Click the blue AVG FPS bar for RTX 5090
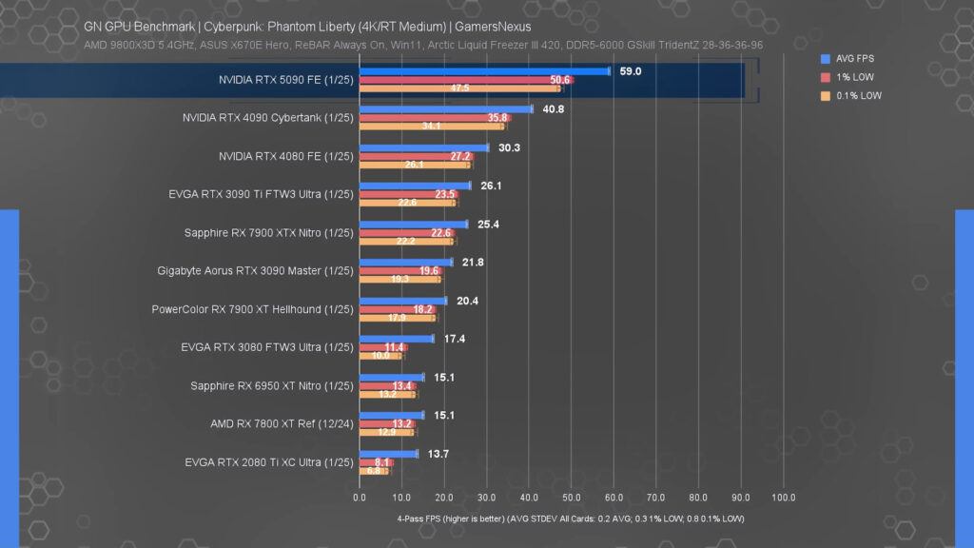974x548 pixels. [x=484, y=71]
